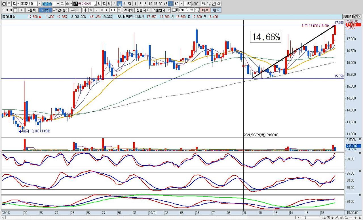Click the 키움현재 button

[159, 10]
